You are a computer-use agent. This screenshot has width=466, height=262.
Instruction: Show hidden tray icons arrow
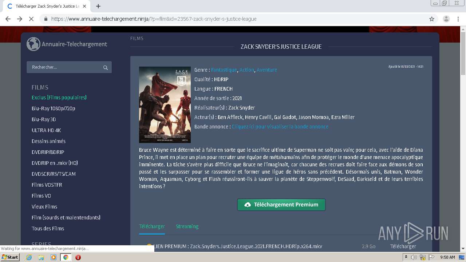click(405, 257)
